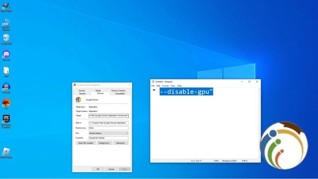Click the Shortcut key field

pos(108,128)
